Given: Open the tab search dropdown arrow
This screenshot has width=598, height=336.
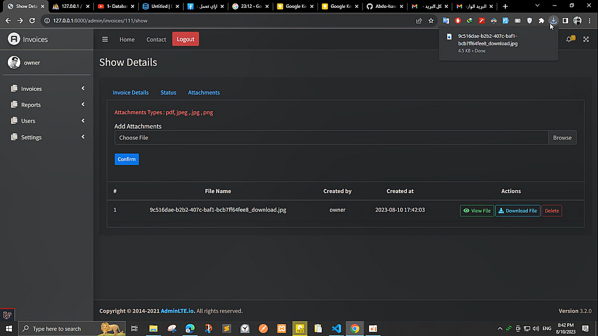Looking at the screenshot, I should pyautogui.click(x=537, y=6).
